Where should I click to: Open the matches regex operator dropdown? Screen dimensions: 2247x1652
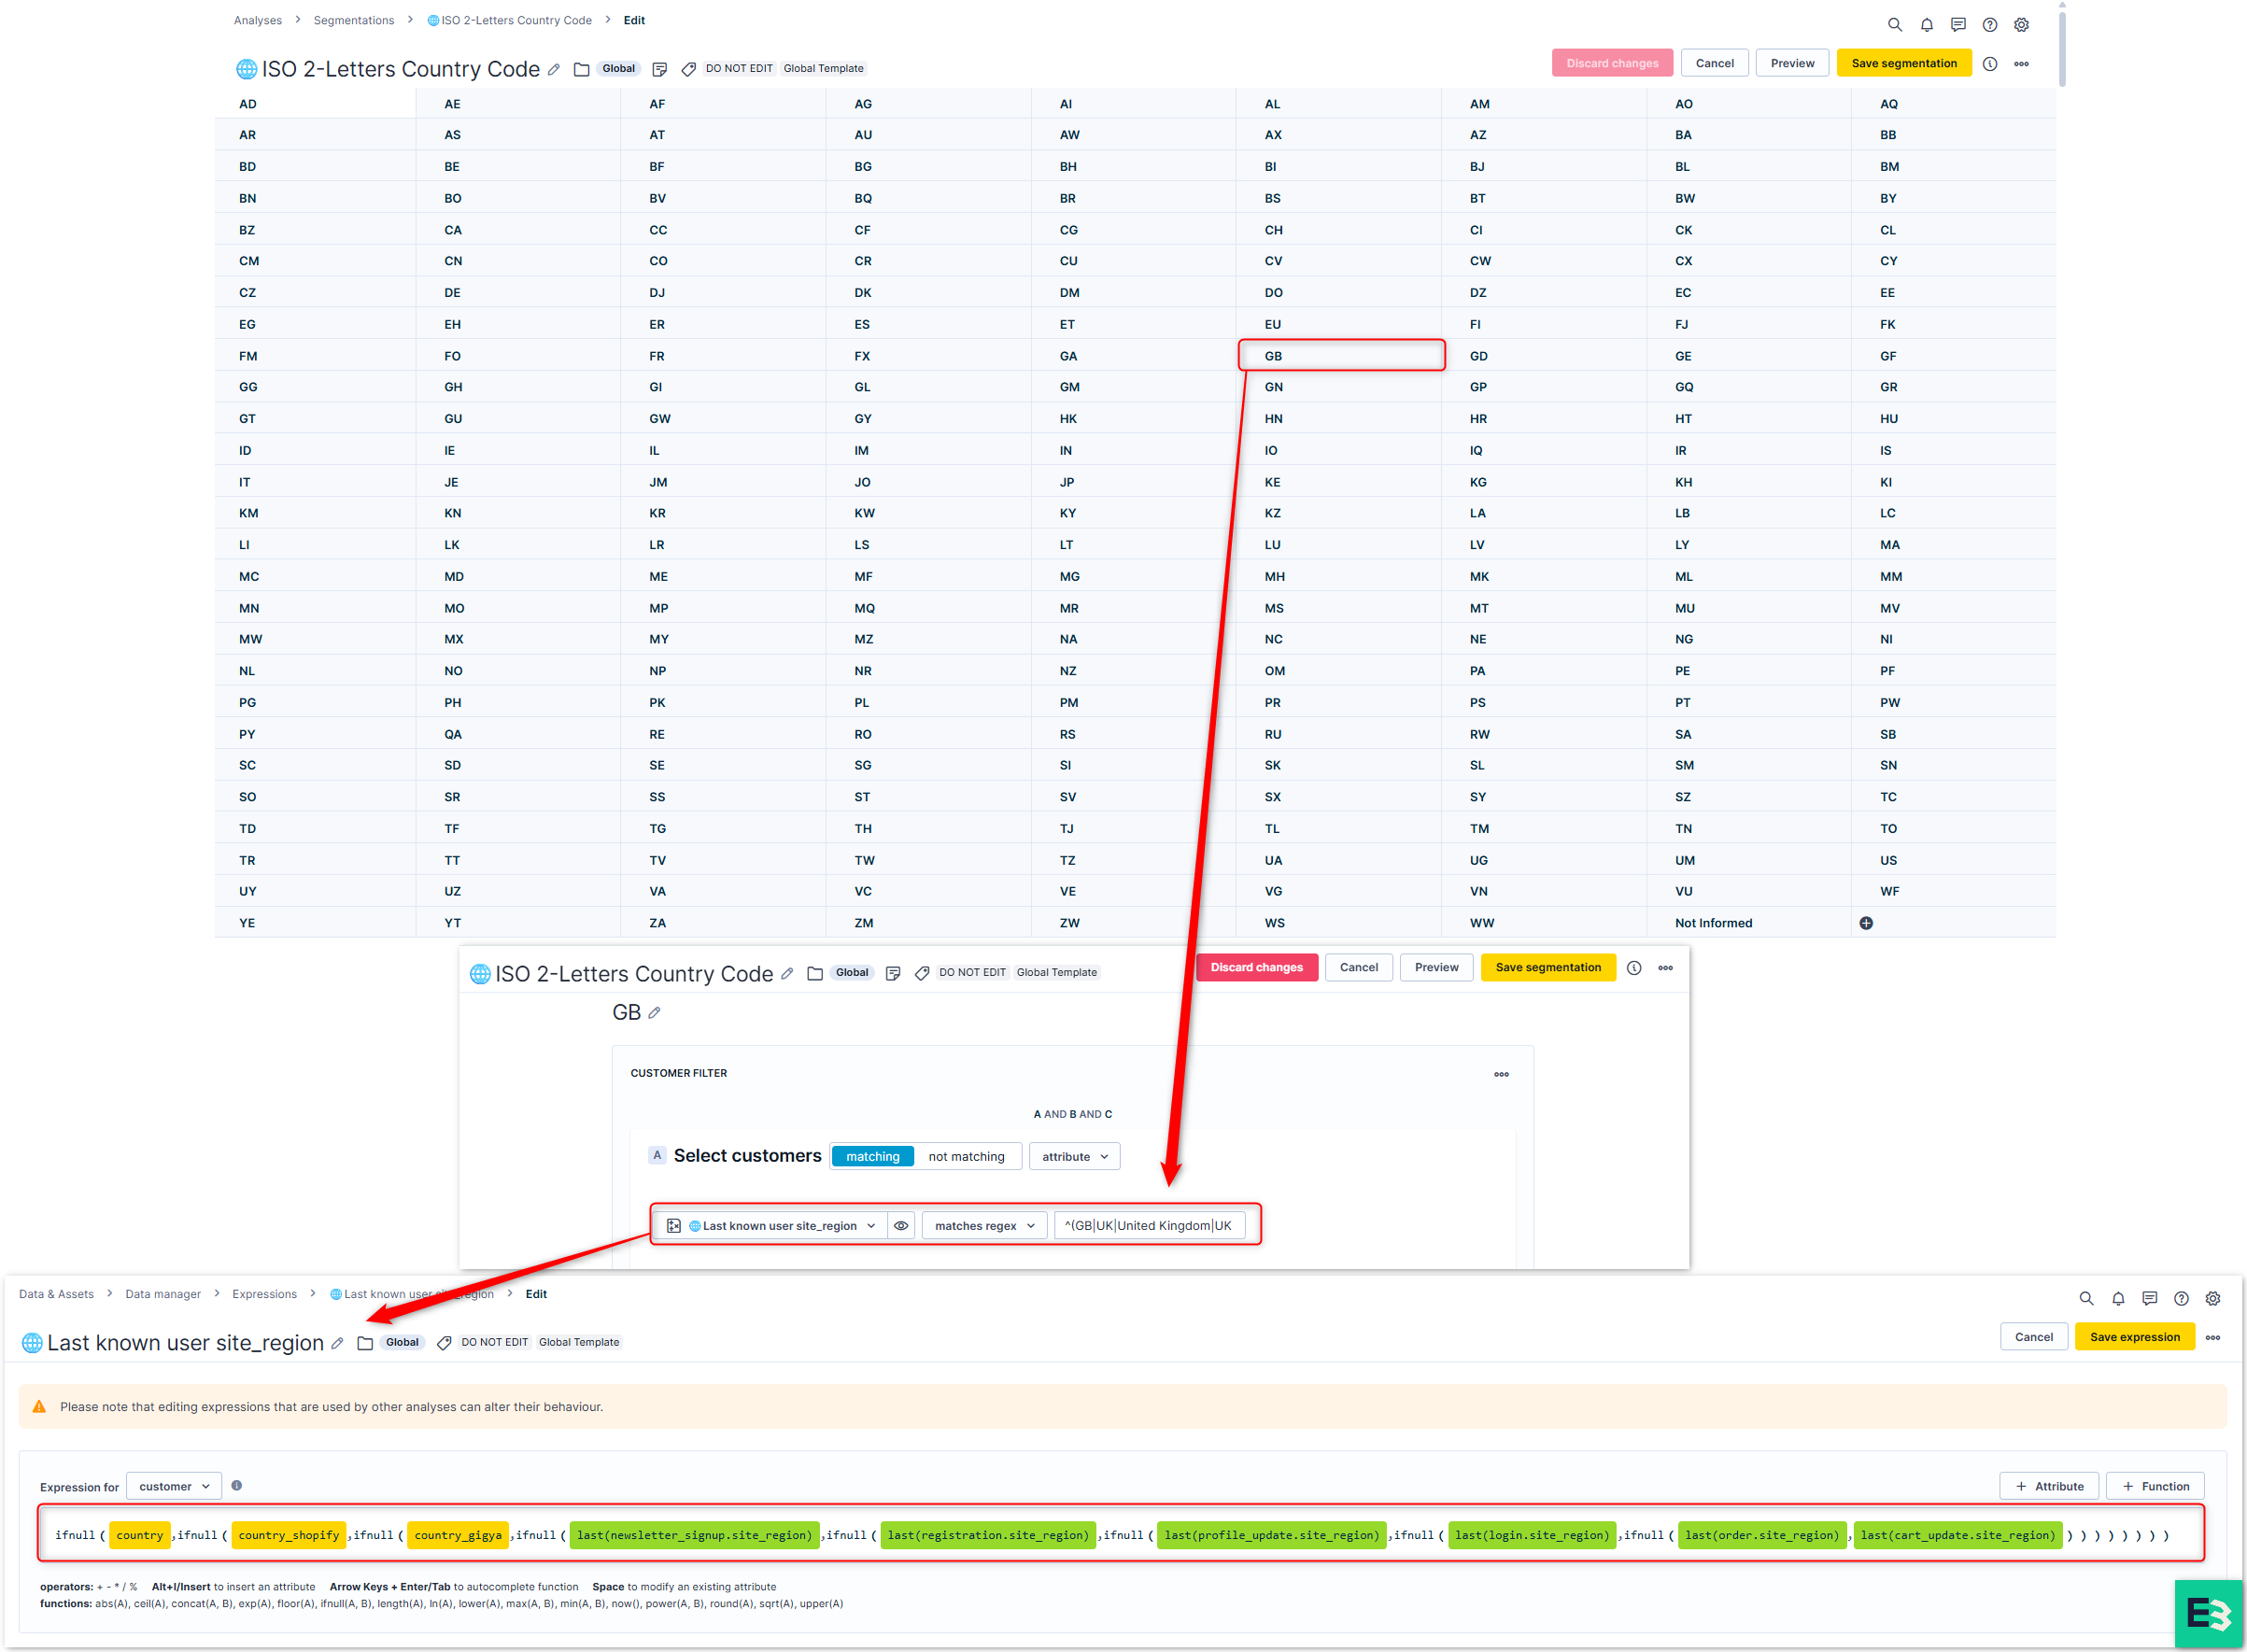coord(984,1225)
